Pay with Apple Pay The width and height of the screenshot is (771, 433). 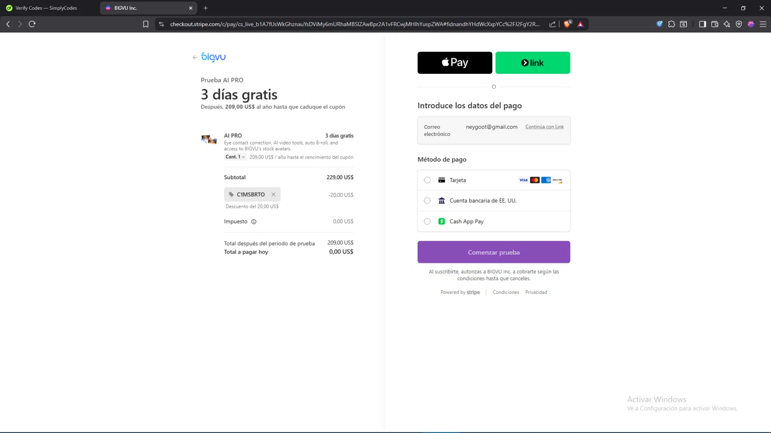[455, 63]
